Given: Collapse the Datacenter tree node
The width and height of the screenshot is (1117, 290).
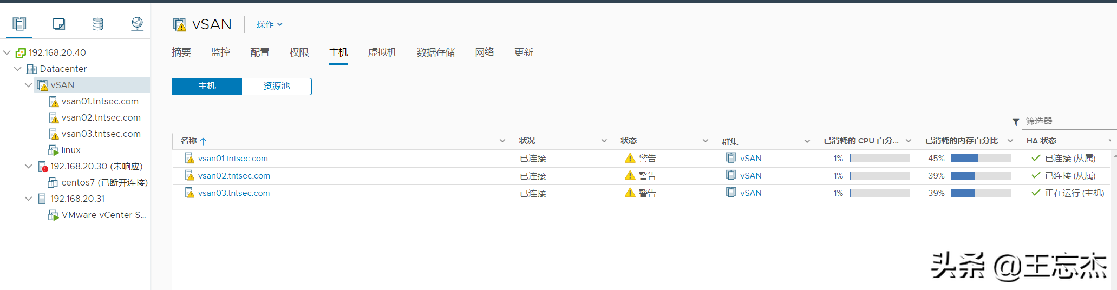Looking at the screenshot, I should (x=17, y=69).
